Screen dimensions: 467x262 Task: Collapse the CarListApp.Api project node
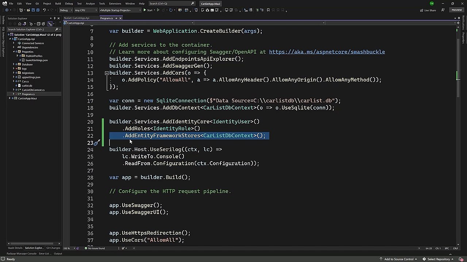coord(10,39)
